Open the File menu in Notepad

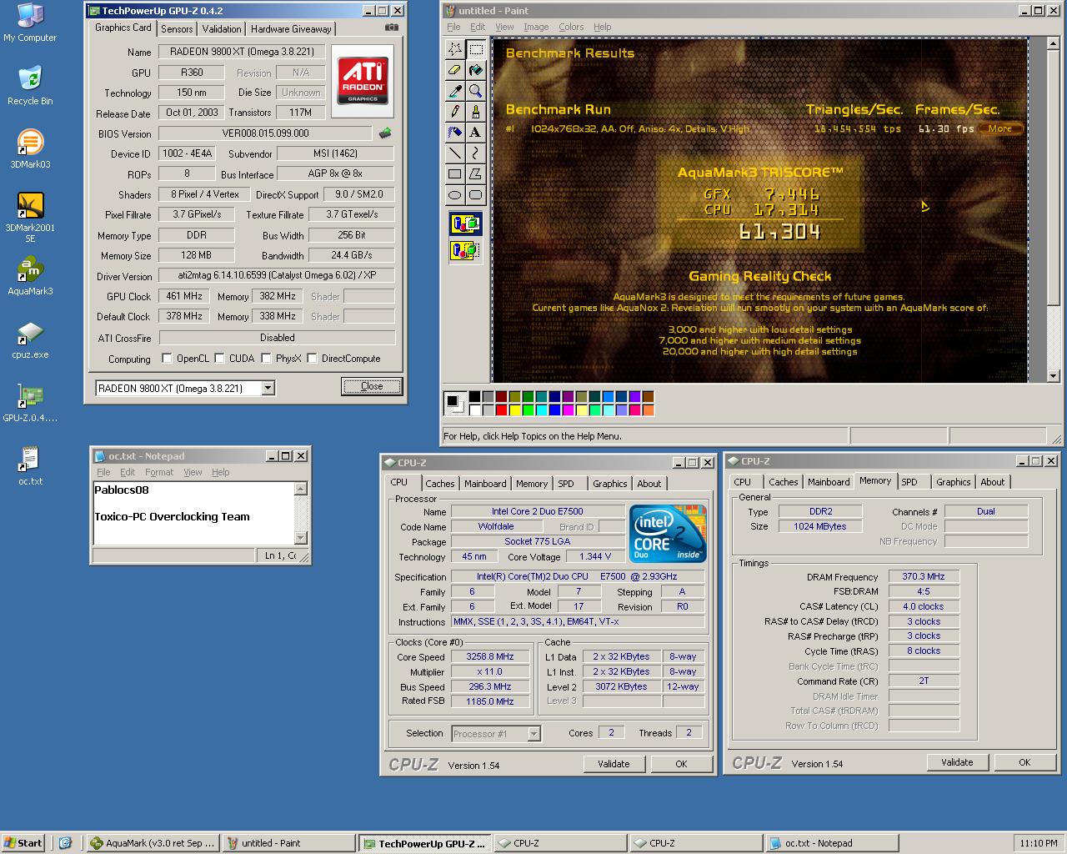coord(103,472)
